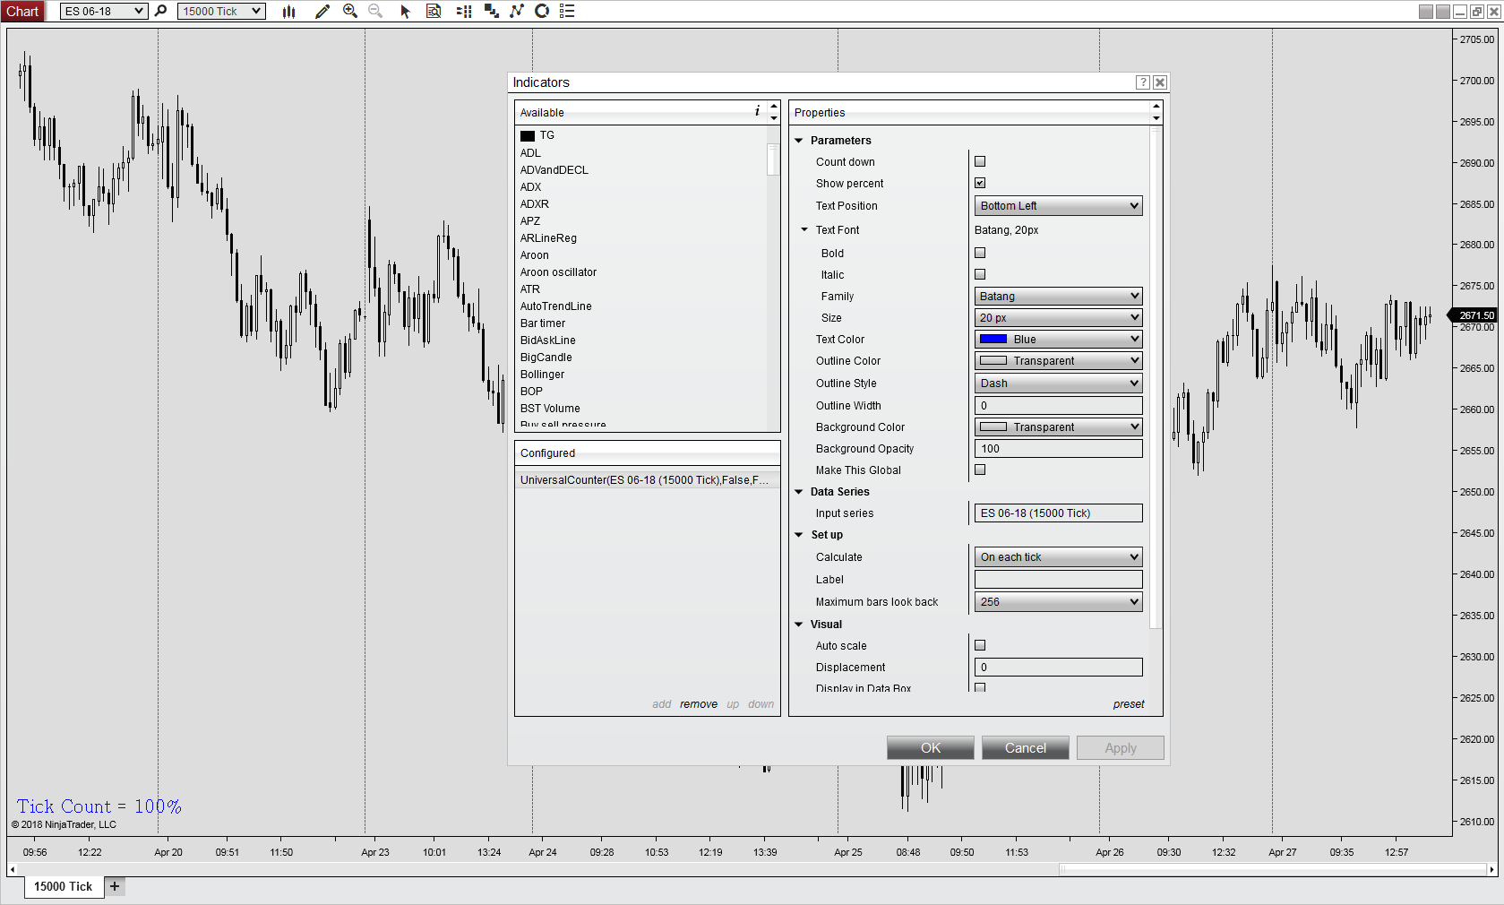Select the drawing tools pencil icon

[322, 11]
